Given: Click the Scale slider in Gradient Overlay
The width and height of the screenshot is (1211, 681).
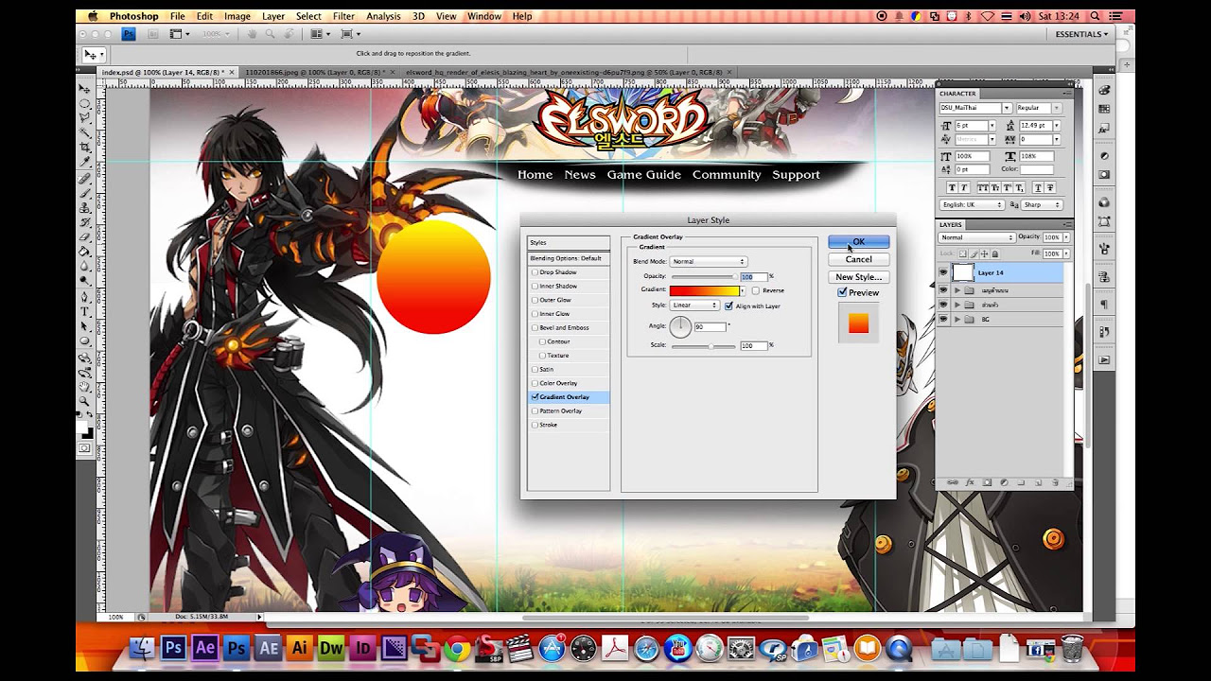Looking at the screenshot, I should (704, 346).
